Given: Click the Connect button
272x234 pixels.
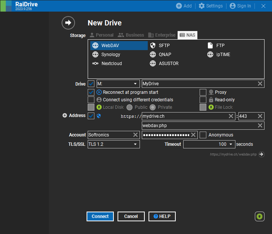Looking at the screenshot, I should coord(100,216).
